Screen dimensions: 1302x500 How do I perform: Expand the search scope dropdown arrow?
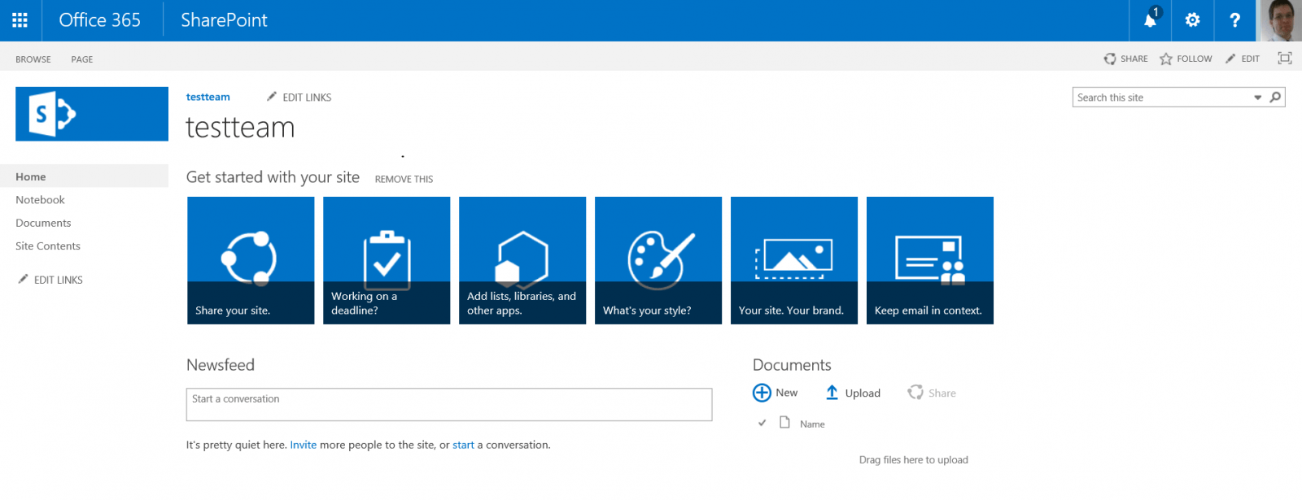(x=1258, y=98)
